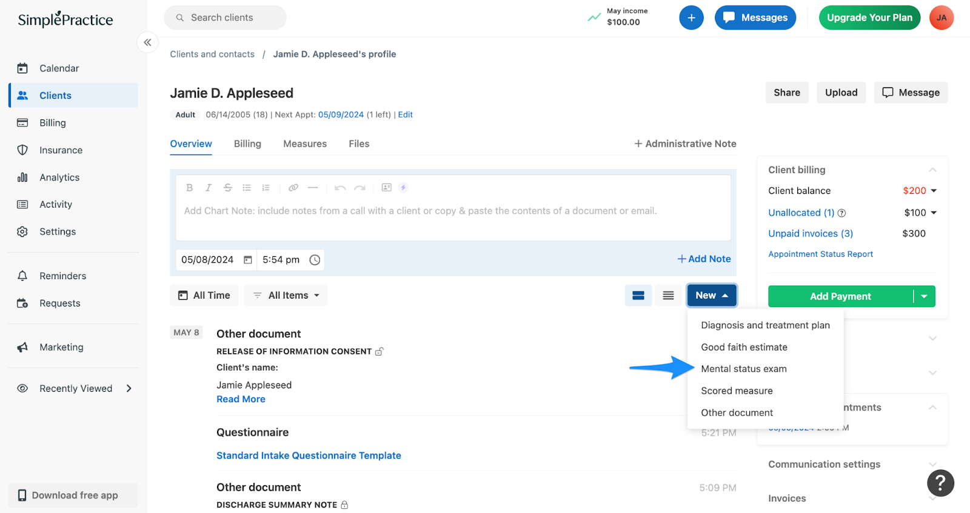970x513 pixels.
Task: Collapse the Client billing section
Action: click(932, 170)
